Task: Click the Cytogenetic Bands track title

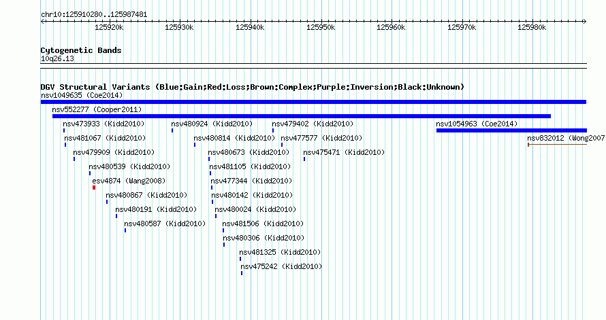Action: pos(81,50)
